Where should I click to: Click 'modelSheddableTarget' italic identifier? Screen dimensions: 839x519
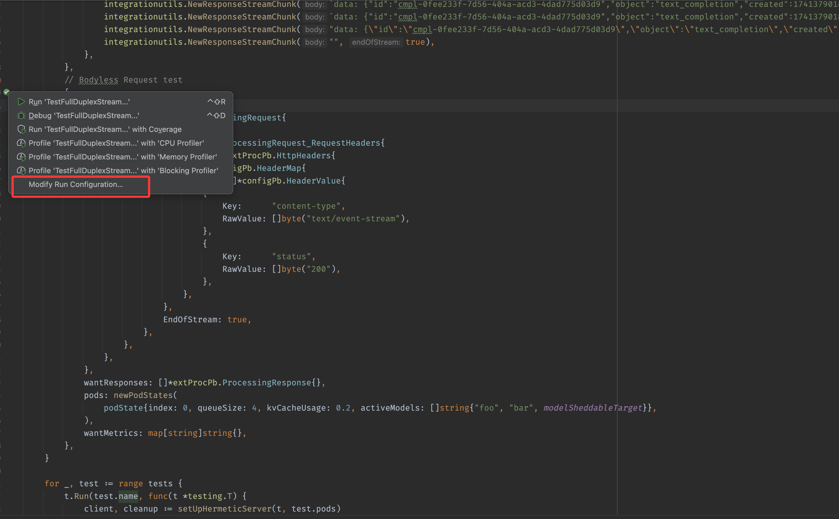(x=593, y=408)
